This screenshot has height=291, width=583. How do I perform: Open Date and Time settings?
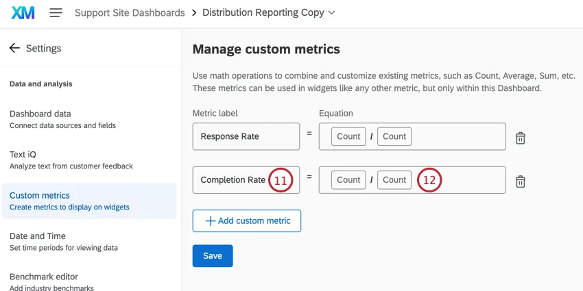[63, 241]
